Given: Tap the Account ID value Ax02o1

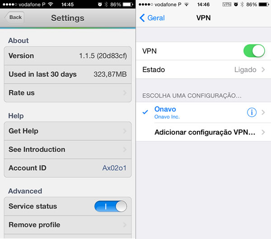Looking at the screenshot, I should pyautogui.click(x=114, y=168).
